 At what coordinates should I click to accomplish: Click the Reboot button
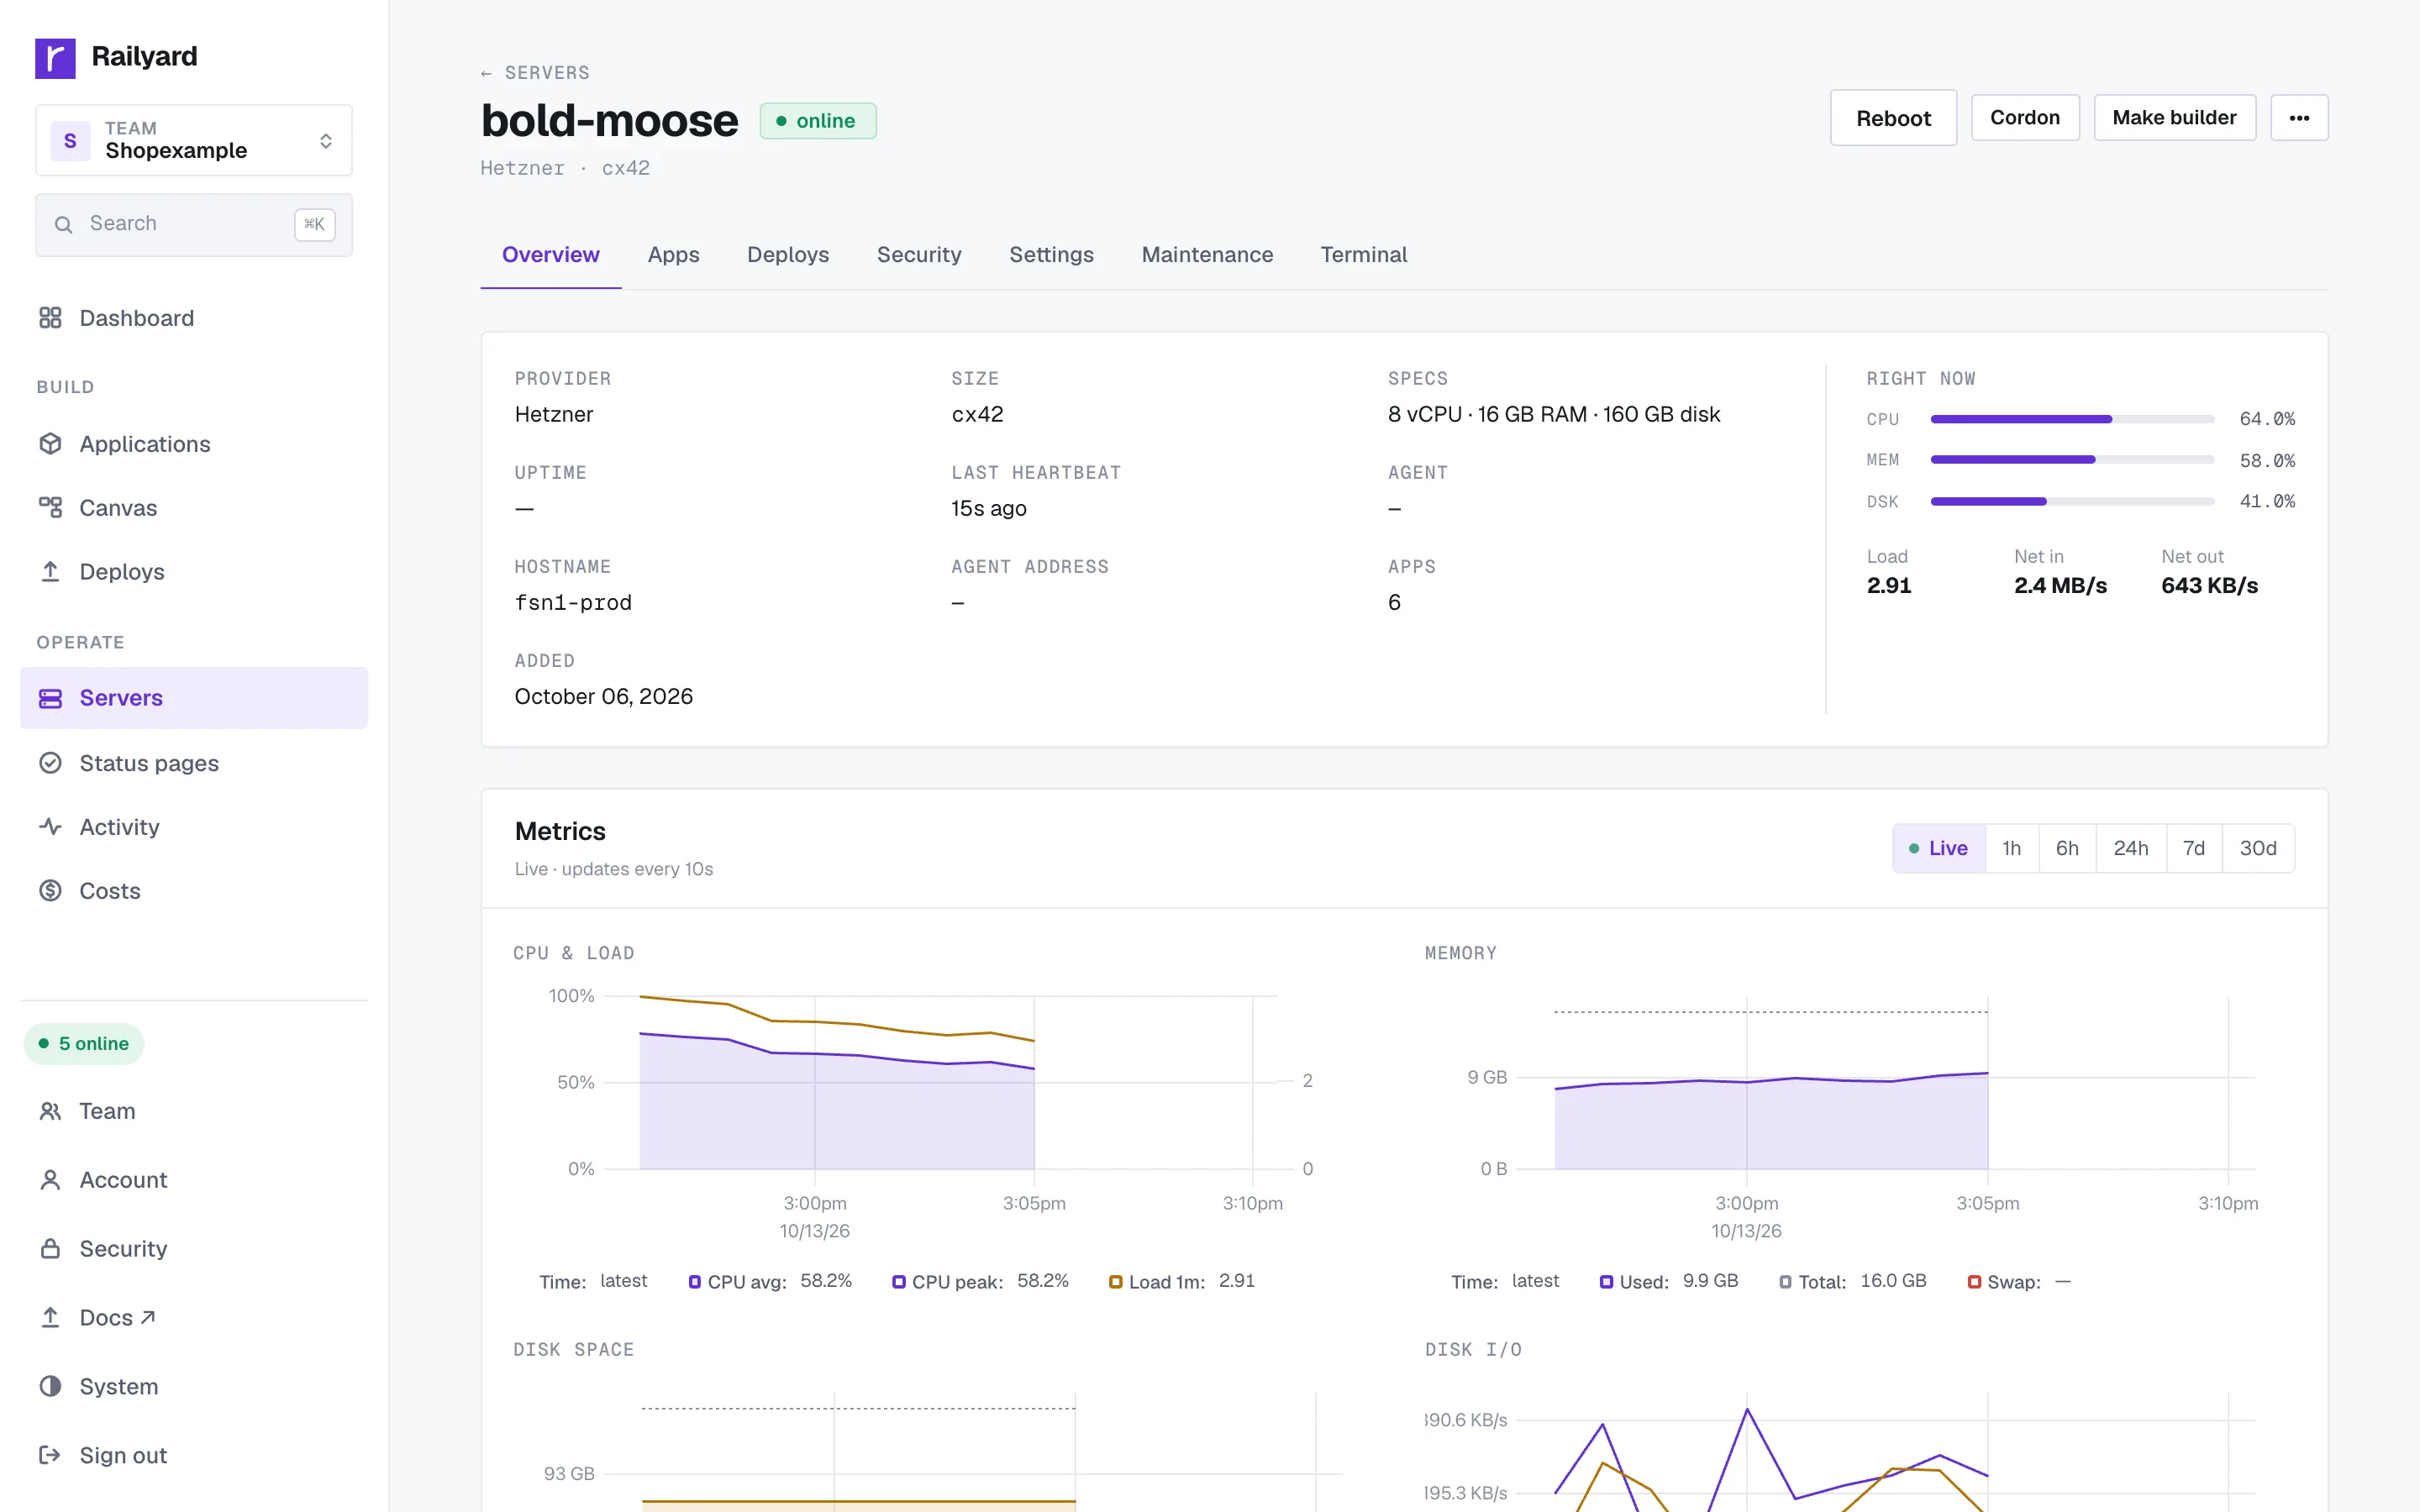tap(1893, 118)
